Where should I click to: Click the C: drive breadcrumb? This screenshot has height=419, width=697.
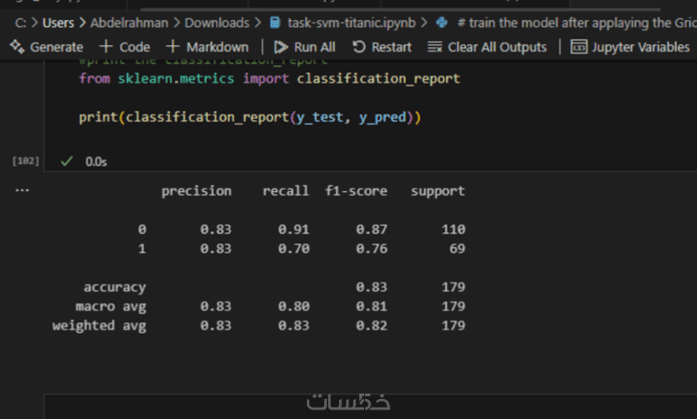click(x=21, y=23)
